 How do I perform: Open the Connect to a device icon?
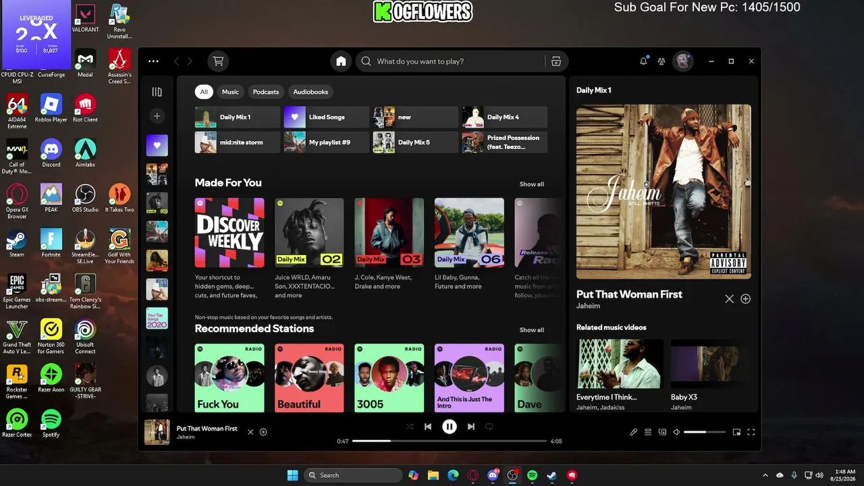pos(662,432)
